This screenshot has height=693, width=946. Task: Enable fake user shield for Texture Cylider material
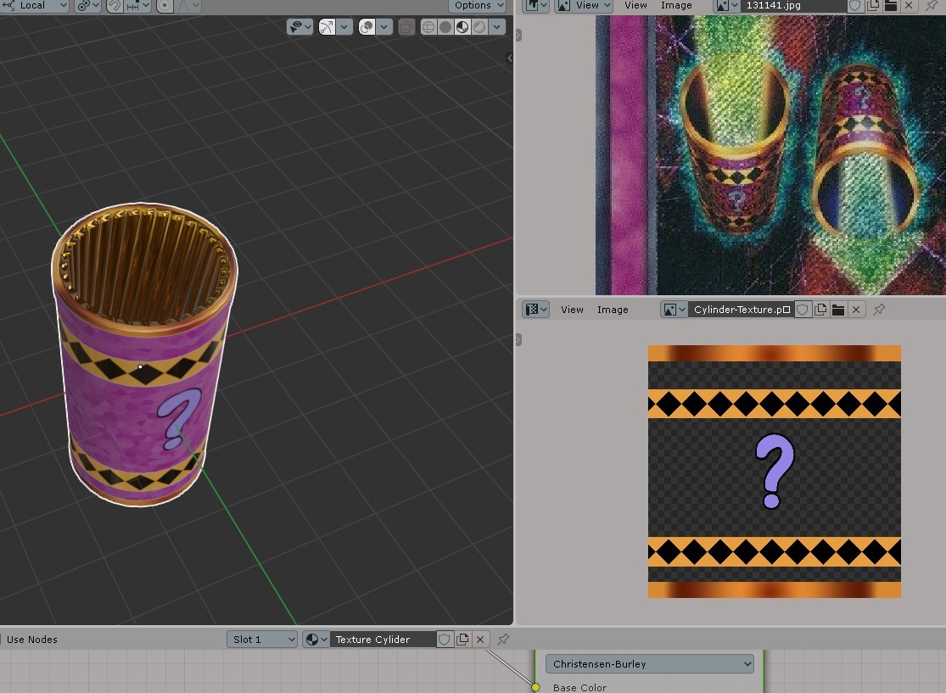click(x=445, y=639)
